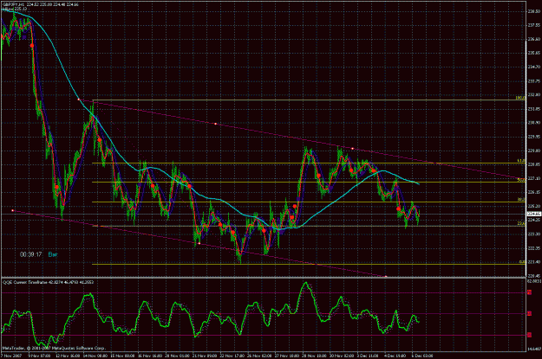This screenshot has width=542, height=359.
Task: Select upper channel trendline starting anchor point
Action: (x=79, y=99)
